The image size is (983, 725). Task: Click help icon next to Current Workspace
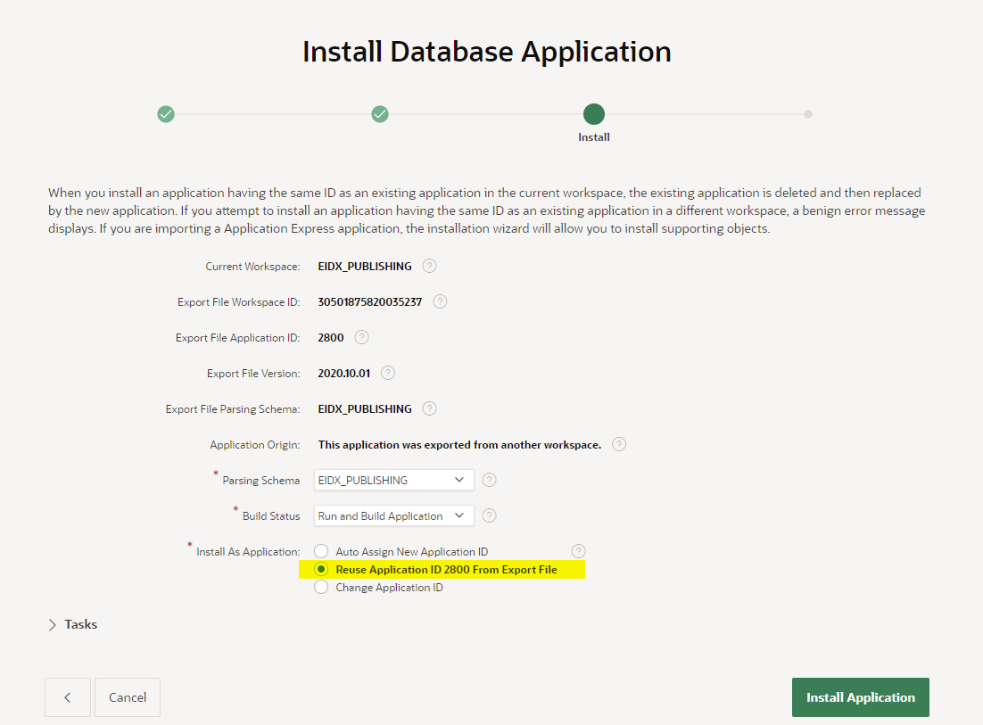429,266
